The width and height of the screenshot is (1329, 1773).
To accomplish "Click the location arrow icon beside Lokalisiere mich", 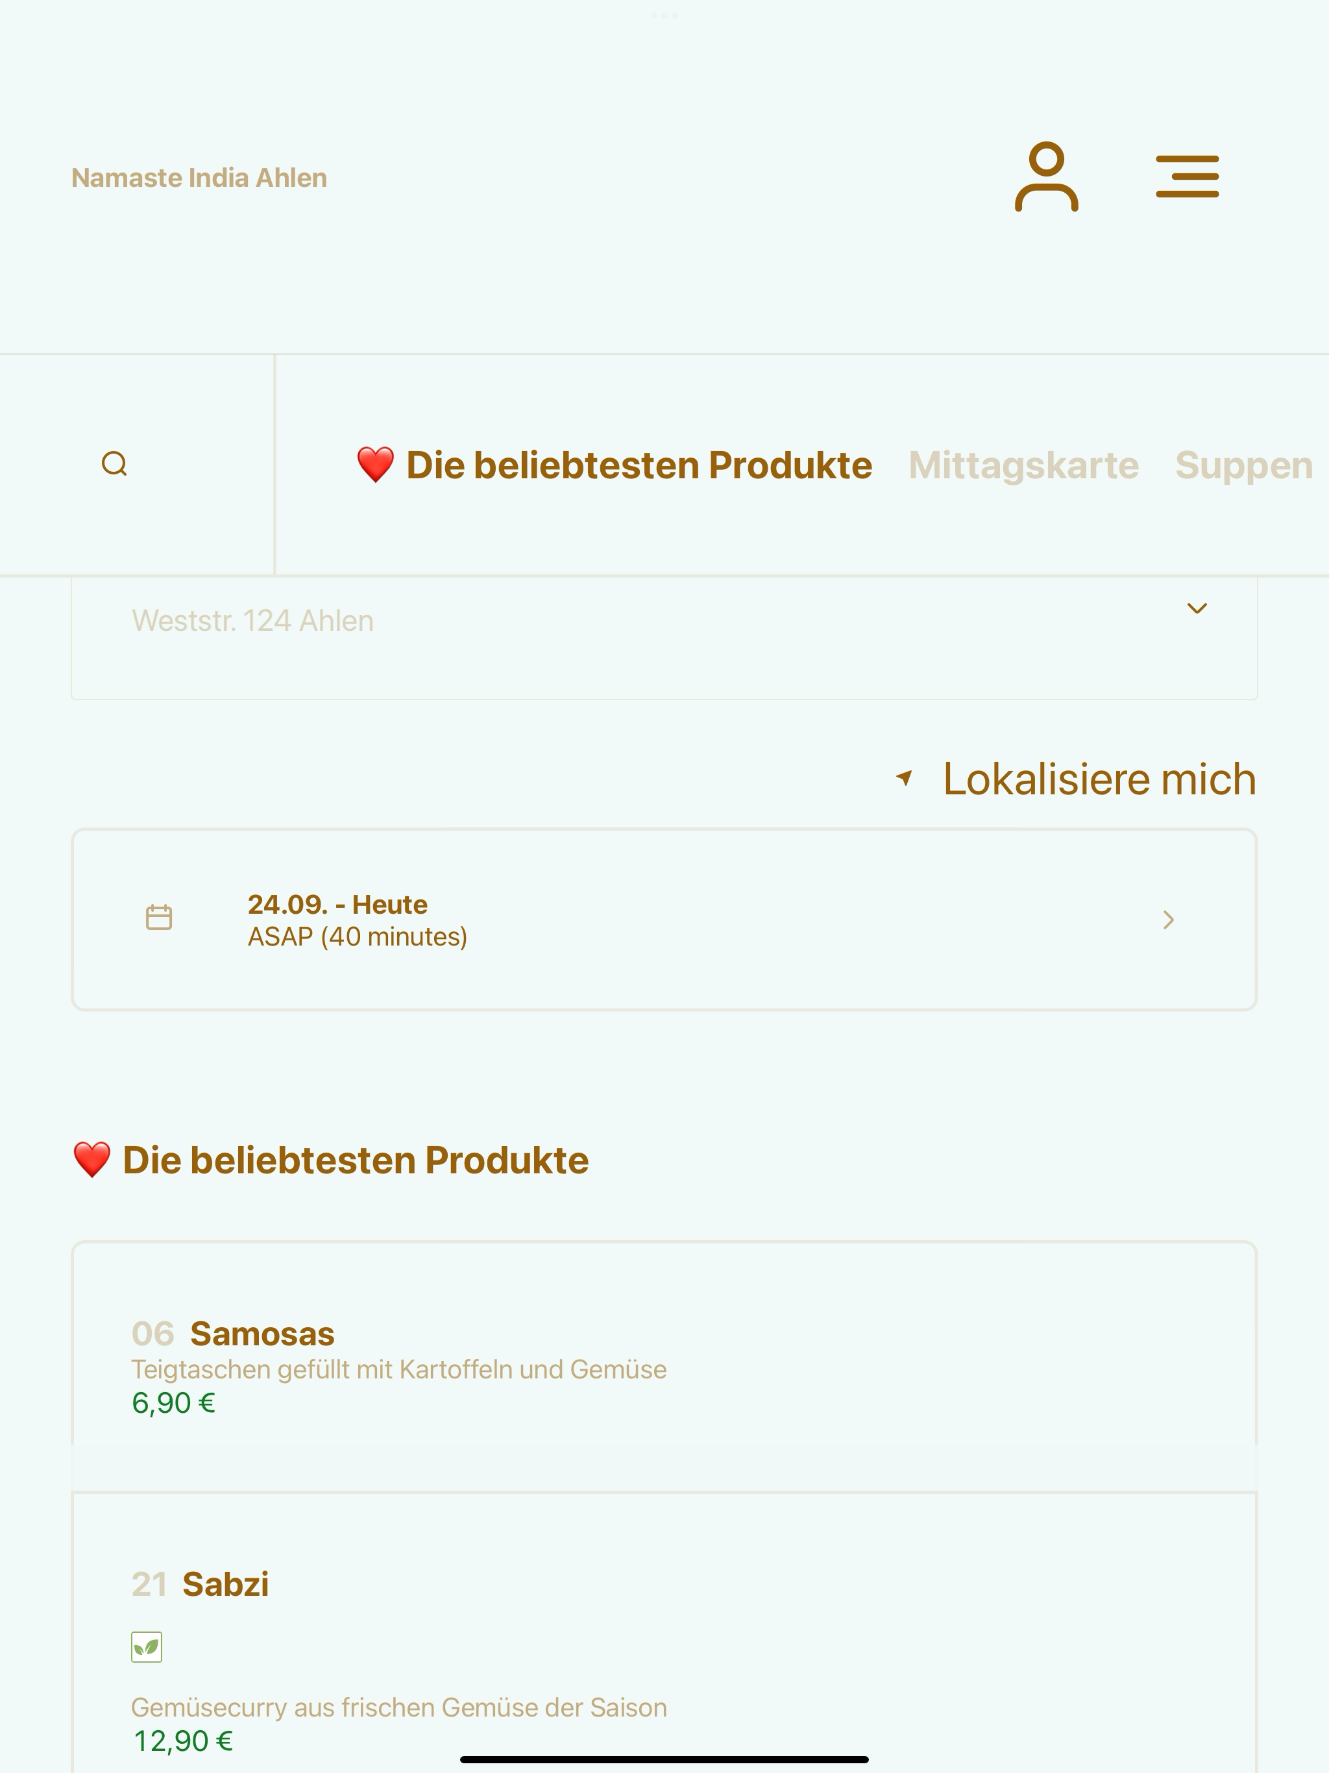I will click(x=904, y=777).
